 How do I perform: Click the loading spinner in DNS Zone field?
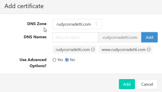tap(97, 24)
